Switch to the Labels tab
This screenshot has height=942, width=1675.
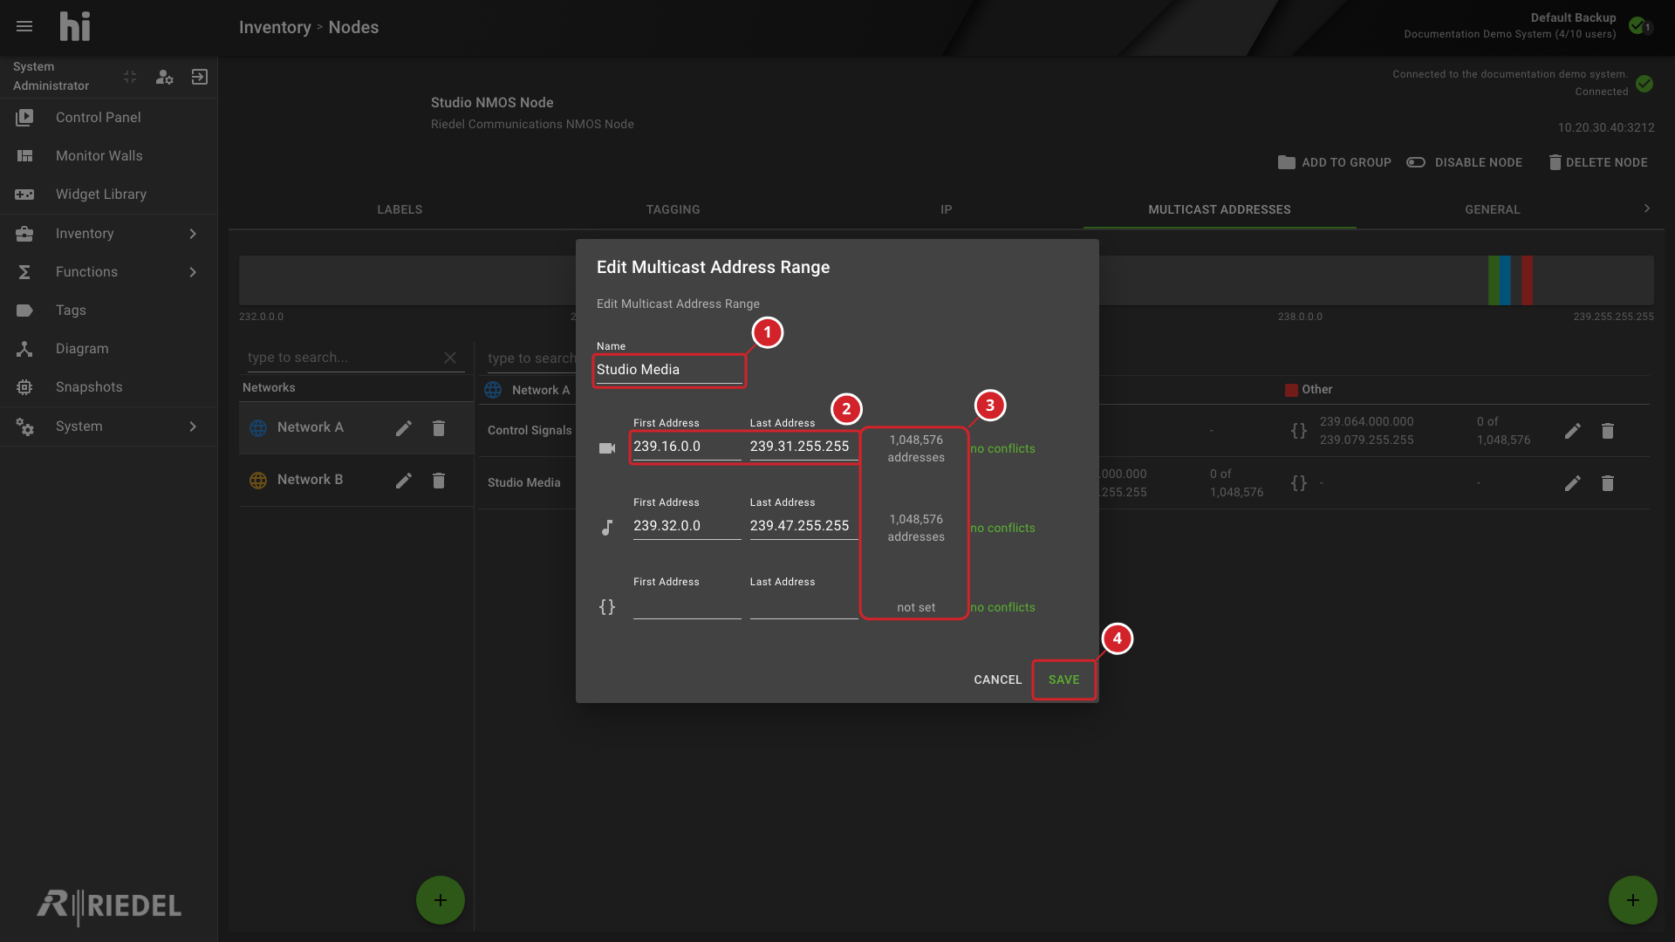400,209
